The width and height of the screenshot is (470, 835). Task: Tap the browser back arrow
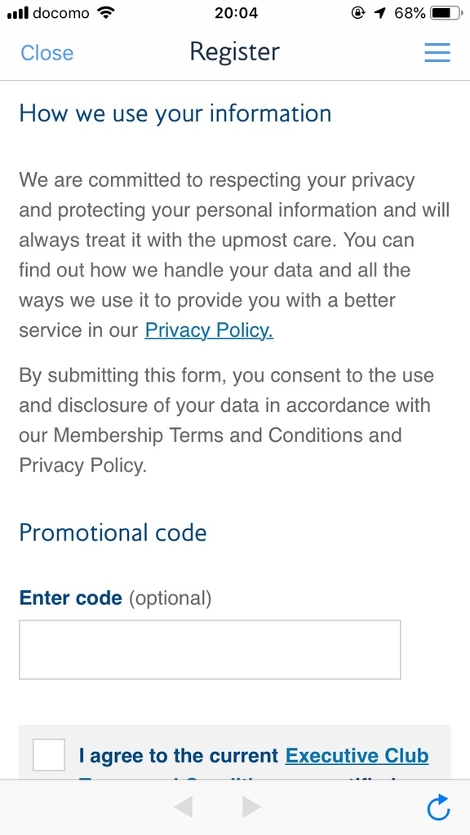[183, 806]
